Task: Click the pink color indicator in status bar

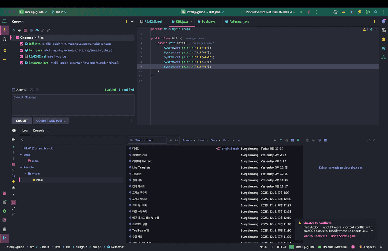Action: click(353, 247)
